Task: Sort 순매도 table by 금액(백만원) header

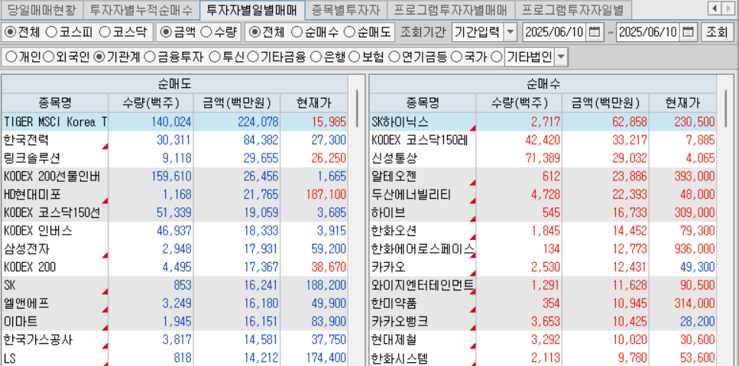Action: tap(237, 103)
